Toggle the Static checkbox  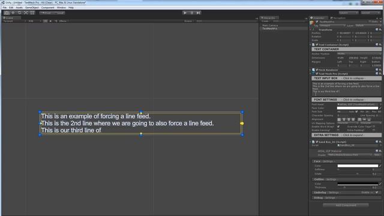click(370, 22)
